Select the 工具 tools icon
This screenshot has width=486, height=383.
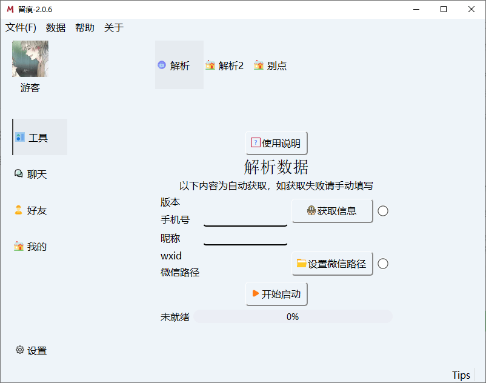tap(19, 137)
